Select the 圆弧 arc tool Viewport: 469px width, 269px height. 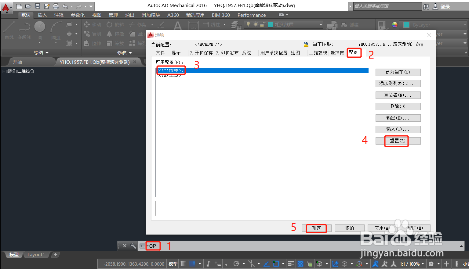[x=56, y=30]
